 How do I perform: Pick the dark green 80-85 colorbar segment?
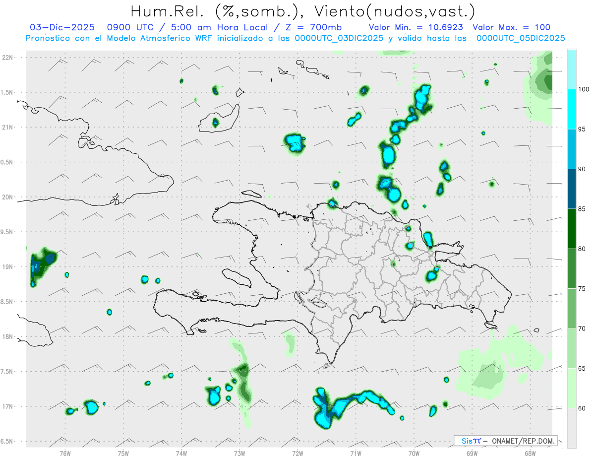tap(572, 229)
